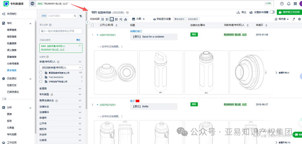
Task: Check the select-all results checkbox
Action: [93, 25]
